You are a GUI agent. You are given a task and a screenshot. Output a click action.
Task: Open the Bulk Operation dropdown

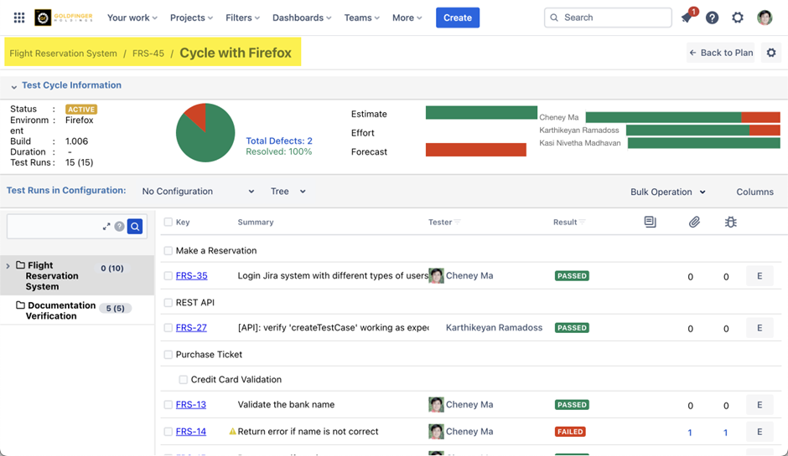(667, 192)
